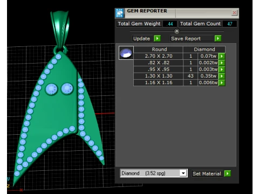Select the round diamond gem thumbnail
This screenshot has width=259, height=194.
point(126,53)
